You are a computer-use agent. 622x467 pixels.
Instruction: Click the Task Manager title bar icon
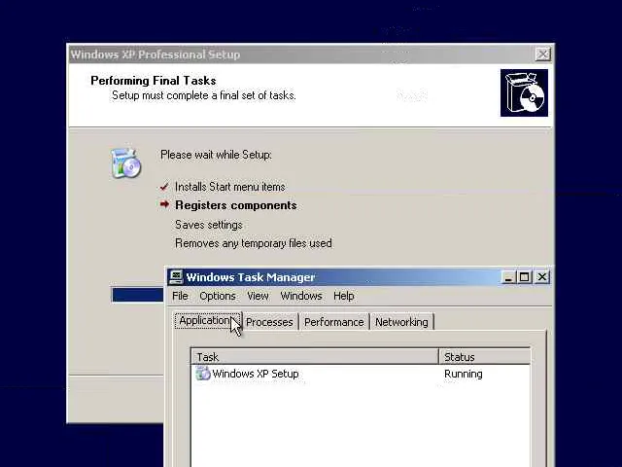[x=175, y=276]
